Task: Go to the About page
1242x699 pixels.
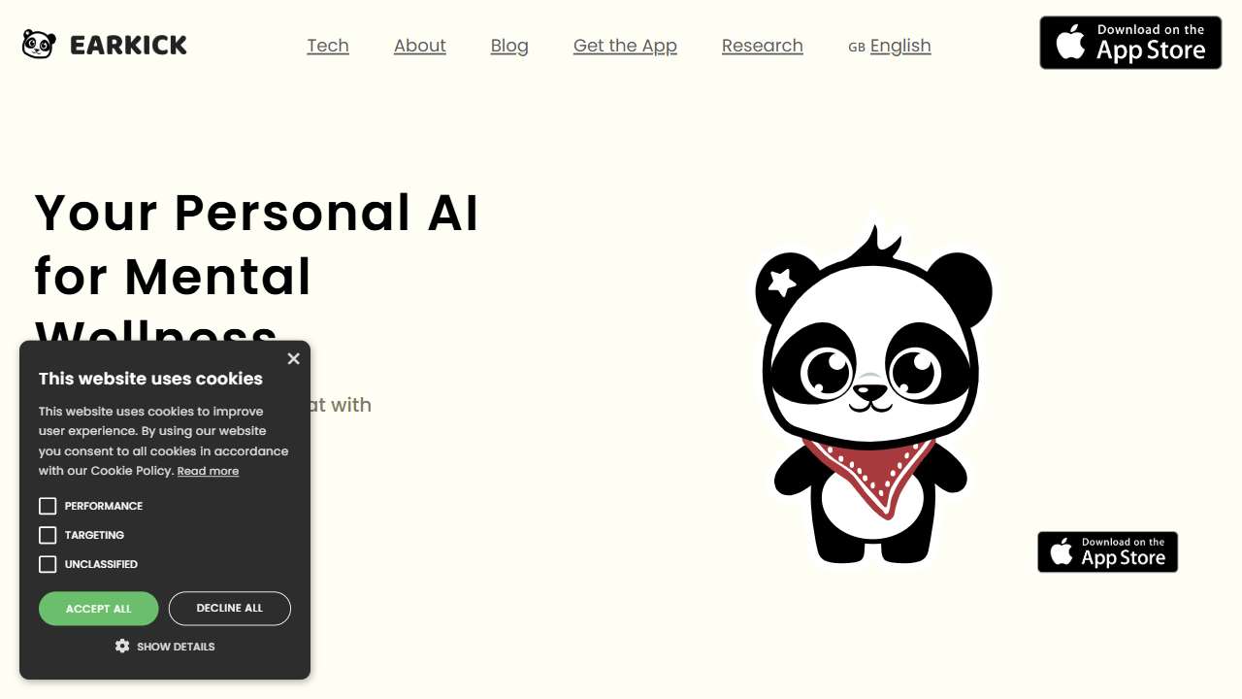Action: [x=420, y=46]
